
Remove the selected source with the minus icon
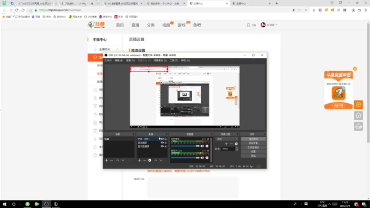(145, 160)
